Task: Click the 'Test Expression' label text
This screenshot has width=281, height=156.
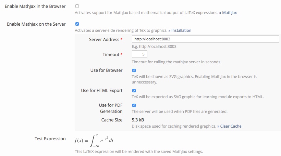Action: click(50, 139)
